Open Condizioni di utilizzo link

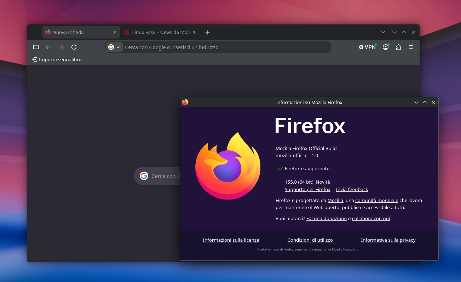(310, 240)
